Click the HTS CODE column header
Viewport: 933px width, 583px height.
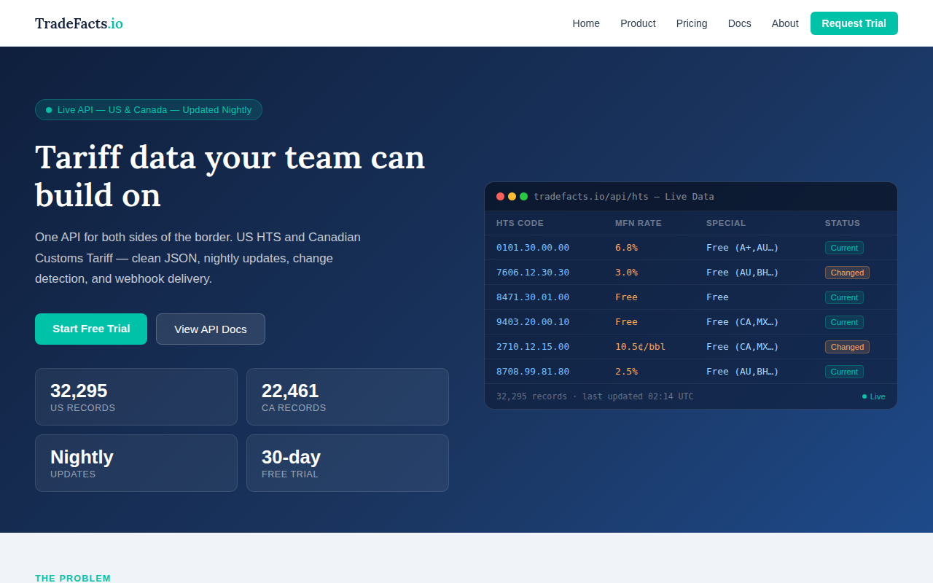coord(520,223)
